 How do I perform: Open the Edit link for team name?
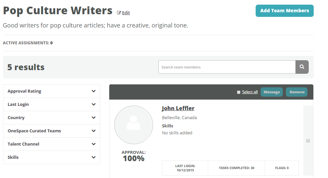126,13
